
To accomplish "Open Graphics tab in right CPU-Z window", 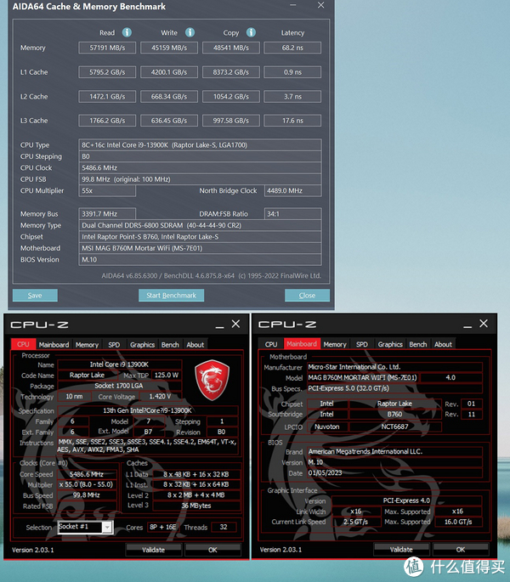I will [390, 344].
